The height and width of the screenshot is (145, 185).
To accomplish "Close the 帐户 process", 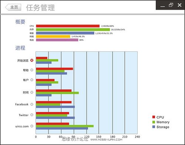I will pyautogui.click(x=32, y=80).
